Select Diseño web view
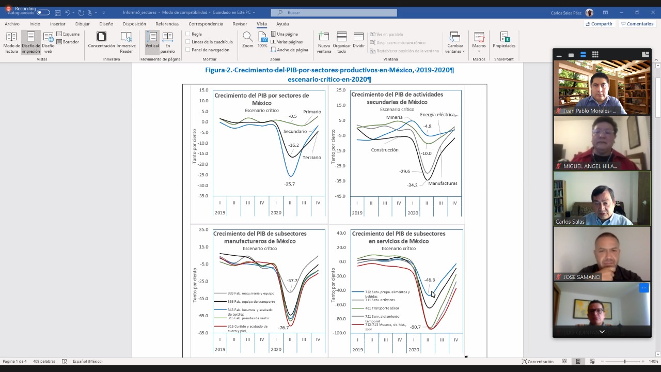This screenshot has height=372, width=661. tap(48, 42)
